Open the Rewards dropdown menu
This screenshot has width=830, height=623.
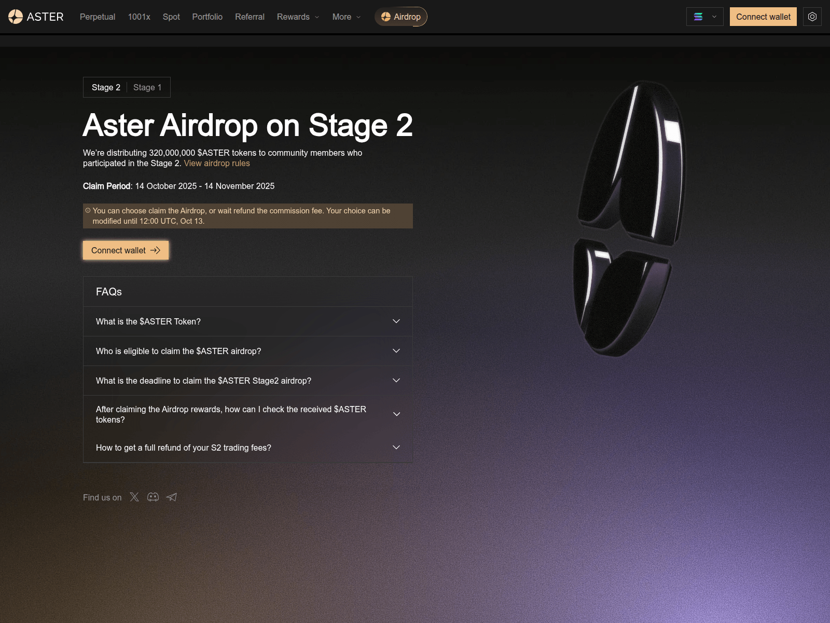[x=297, y=17]
